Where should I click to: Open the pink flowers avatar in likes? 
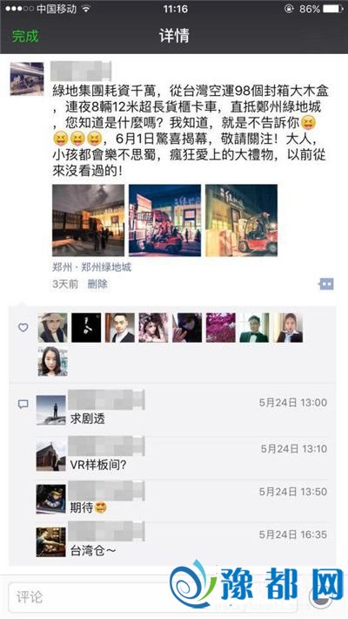[x=221, y=327]
